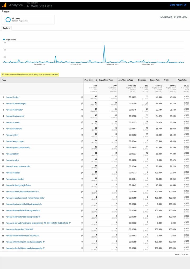Screen dimensions: 190x269
Task: Click the filter funnel icon in yellow banner
Action: 3,74
